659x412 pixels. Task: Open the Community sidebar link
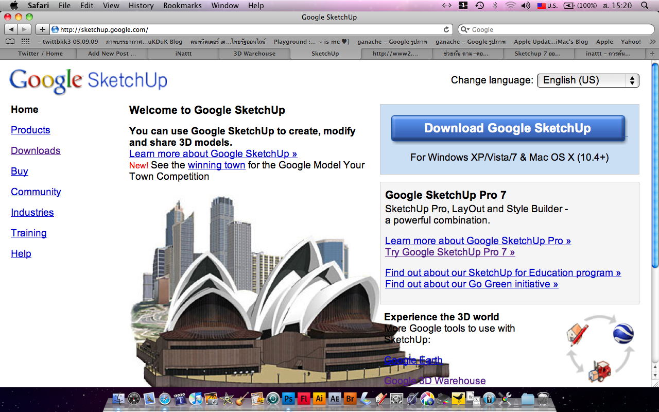pyautogui.click(x=36, y=192)
